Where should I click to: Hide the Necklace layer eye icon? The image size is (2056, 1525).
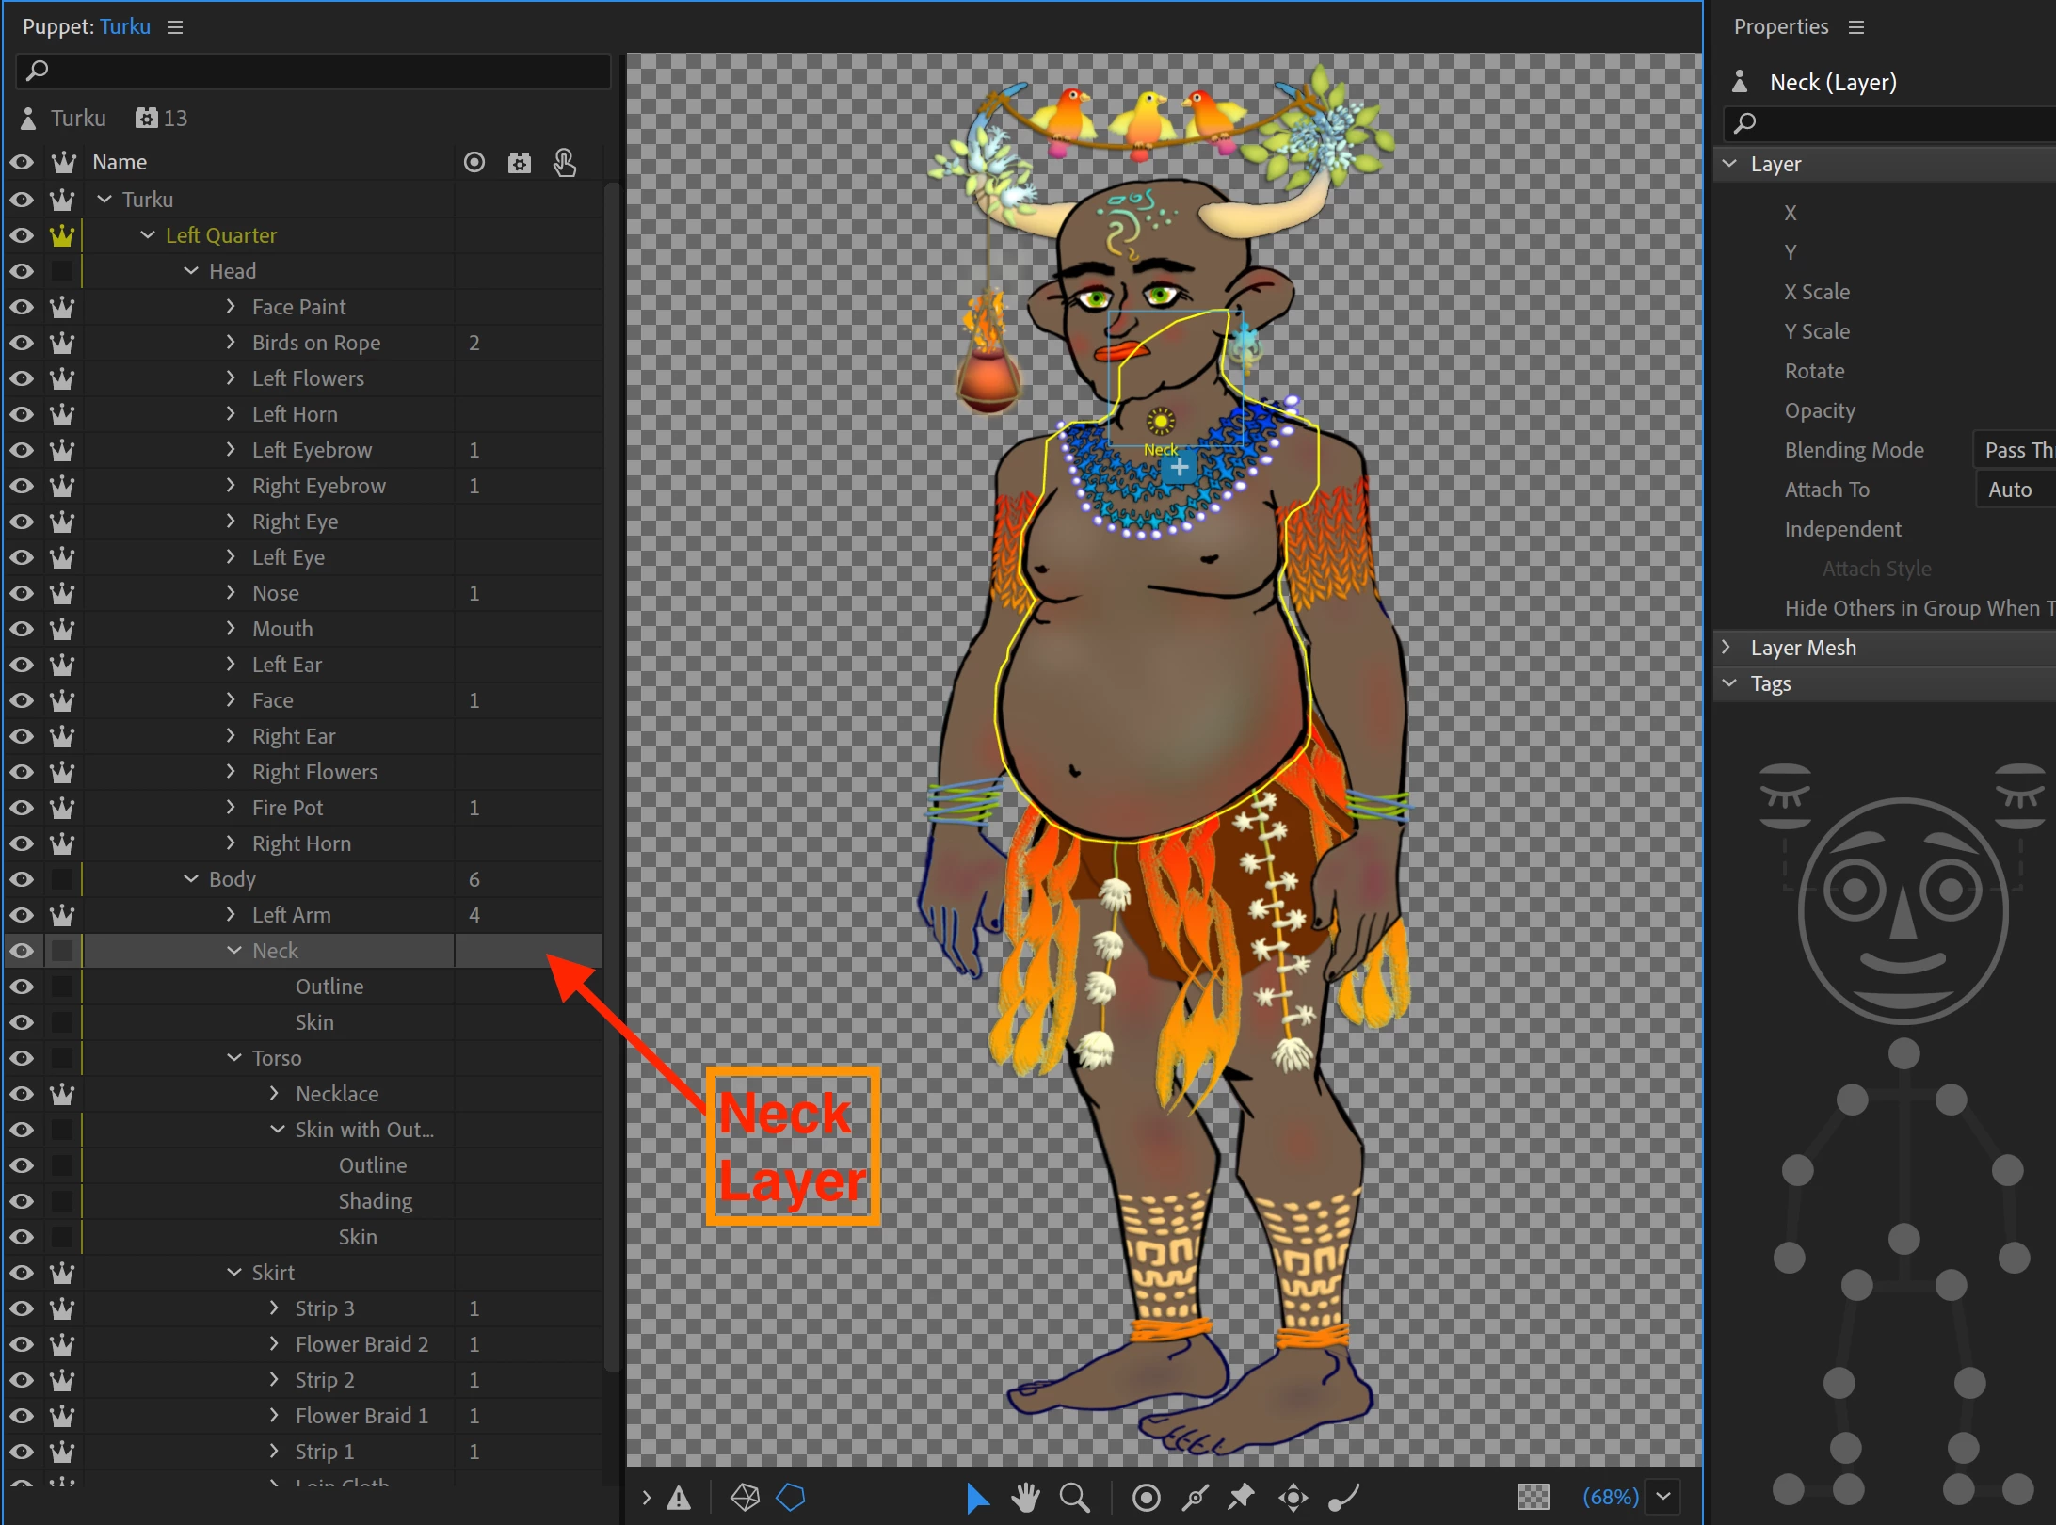pyautogui.click(x=22, y=1094)
